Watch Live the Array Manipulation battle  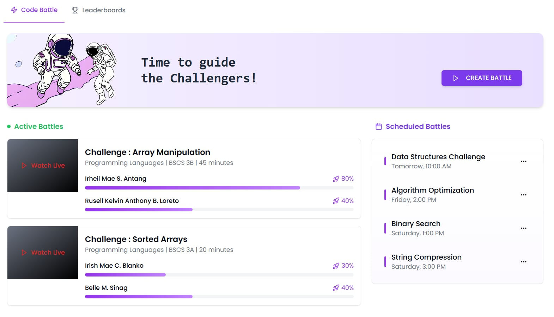tap(43, 166)
